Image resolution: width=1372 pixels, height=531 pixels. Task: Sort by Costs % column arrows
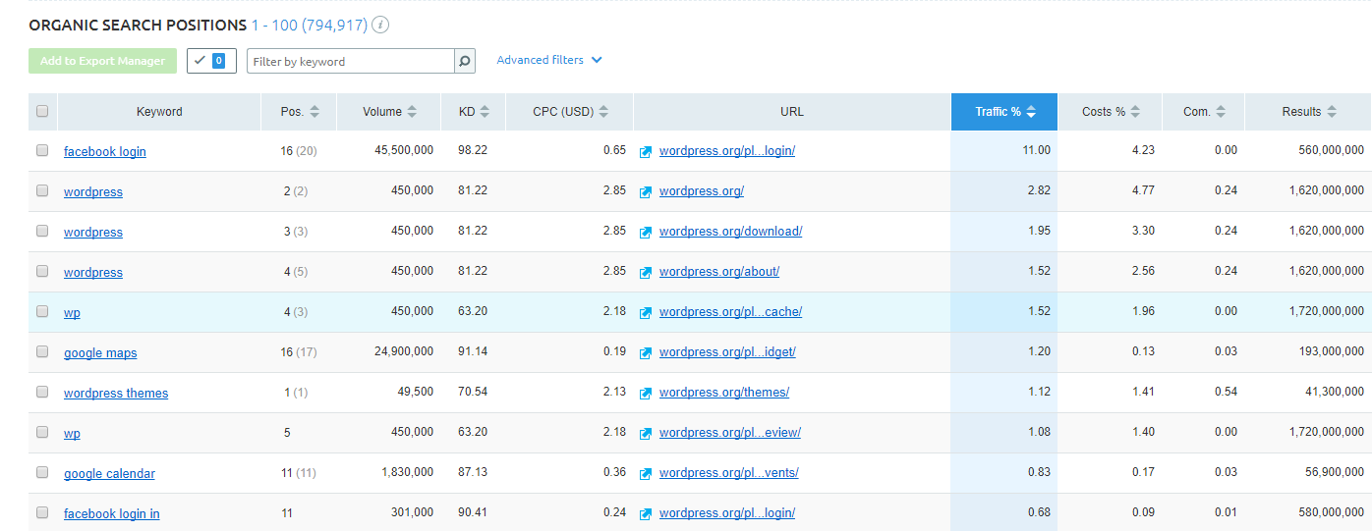coord(1135,112)
